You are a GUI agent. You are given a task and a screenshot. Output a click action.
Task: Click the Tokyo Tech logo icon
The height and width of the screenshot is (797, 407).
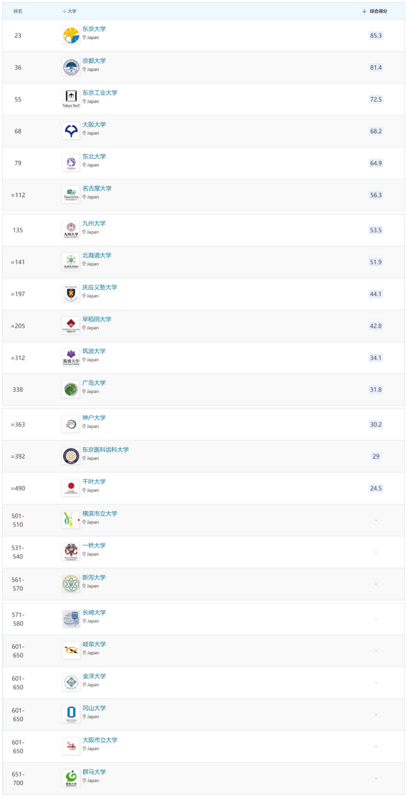coord(71,99)
